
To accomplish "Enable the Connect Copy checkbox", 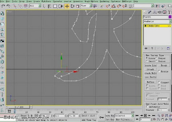I will tap(147, 96).
